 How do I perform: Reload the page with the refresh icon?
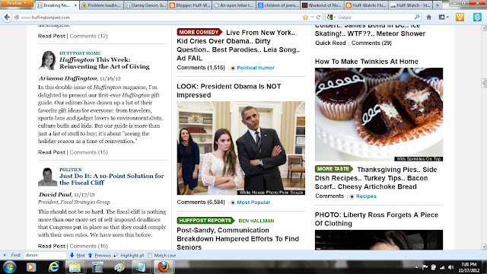click(318, 18)
